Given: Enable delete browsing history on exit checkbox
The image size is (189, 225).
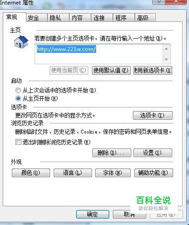Looking at the screenshot, I should (x=18, y=142).
